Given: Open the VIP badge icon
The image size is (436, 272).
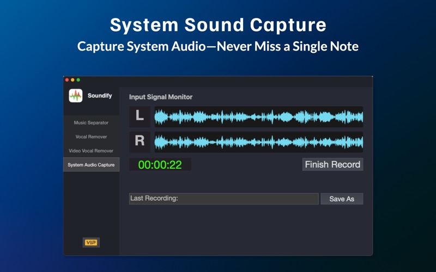Looking at the screenshot, I should (x=91, y=243).
